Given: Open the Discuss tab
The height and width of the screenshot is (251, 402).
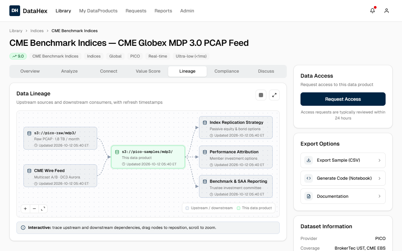Looking at the screenshot, I should tap(266, 71).
